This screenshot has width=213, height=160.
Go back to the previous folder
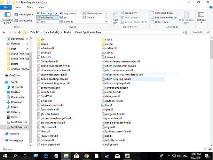coord(4,33)
